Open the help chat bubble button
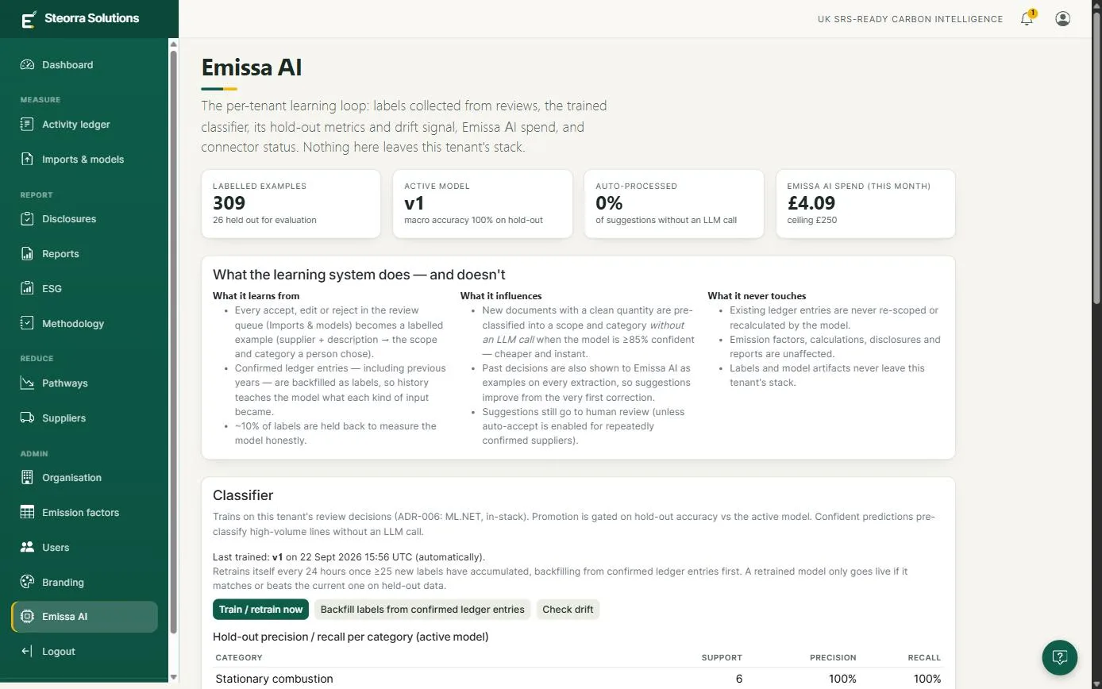The width and height of the screenshot is (1102, 689). (x=1059, y=657)
